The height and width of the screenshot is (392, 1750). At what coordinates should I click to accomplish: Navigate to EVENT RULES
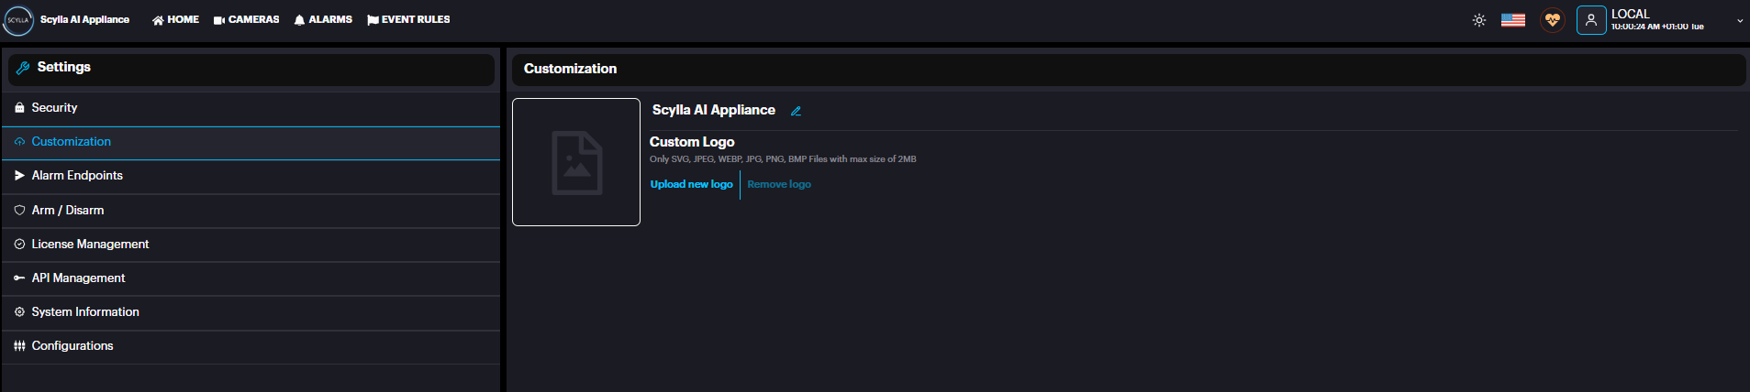point(408,19)
